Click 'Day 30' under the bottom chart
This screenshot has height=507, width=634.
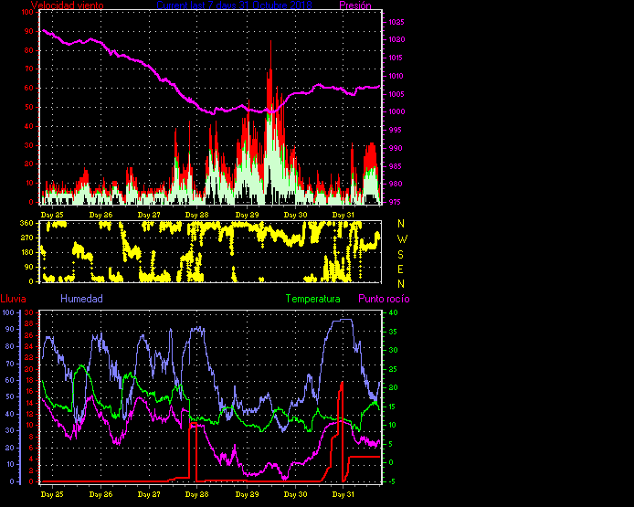coord(295,494)
